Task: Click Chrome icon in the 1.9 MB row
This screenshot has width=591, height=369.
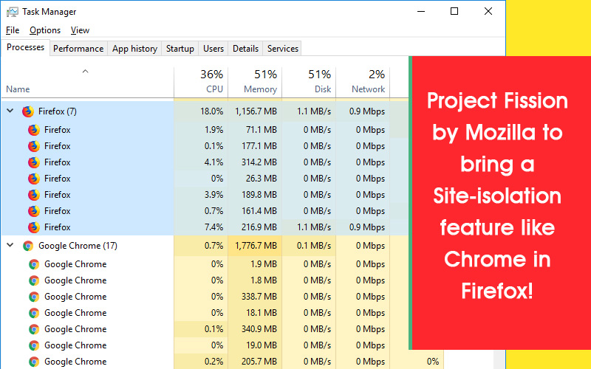Action: click(34, 264)
